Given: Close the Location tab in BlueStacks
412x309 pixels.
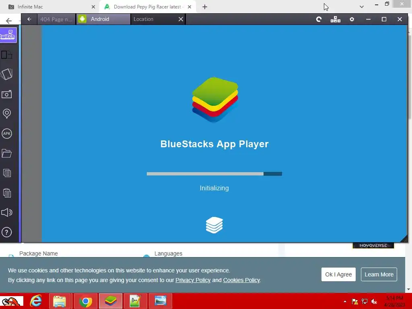Looking at the screenshot, I should pyautogui.click(x=181, y=19).
